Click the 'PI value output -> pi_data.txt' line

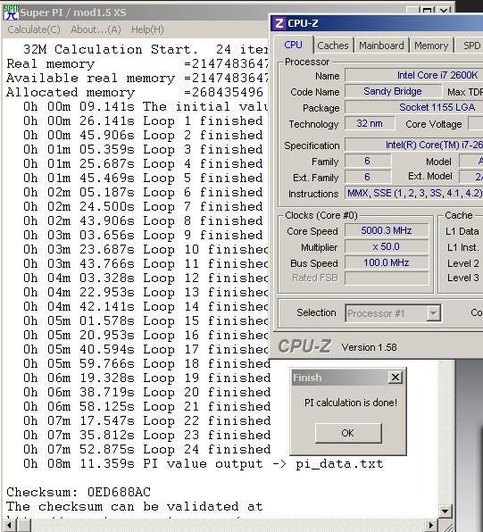[x=203, y=463]
